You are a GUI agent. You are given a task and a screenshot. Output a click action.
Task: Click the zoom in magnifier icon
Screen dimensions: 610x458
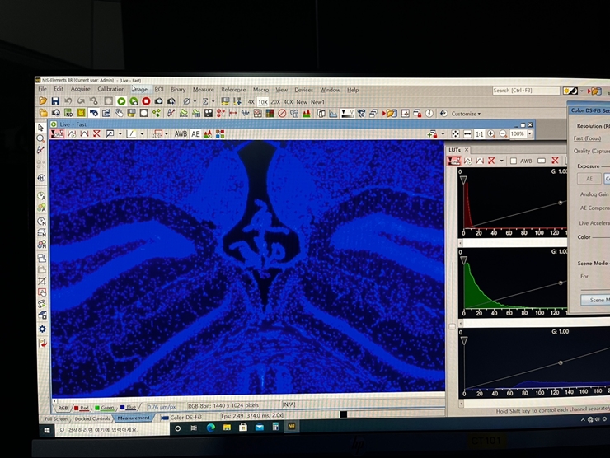(x=491, y=133)
